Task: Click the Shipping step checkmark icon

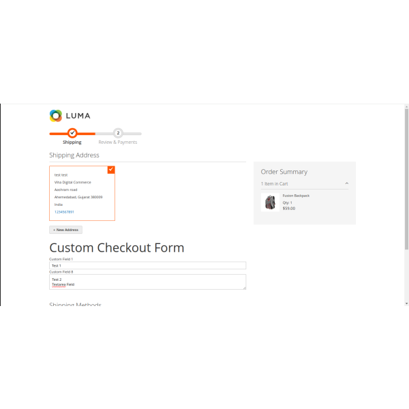Action: pos(72,133)
